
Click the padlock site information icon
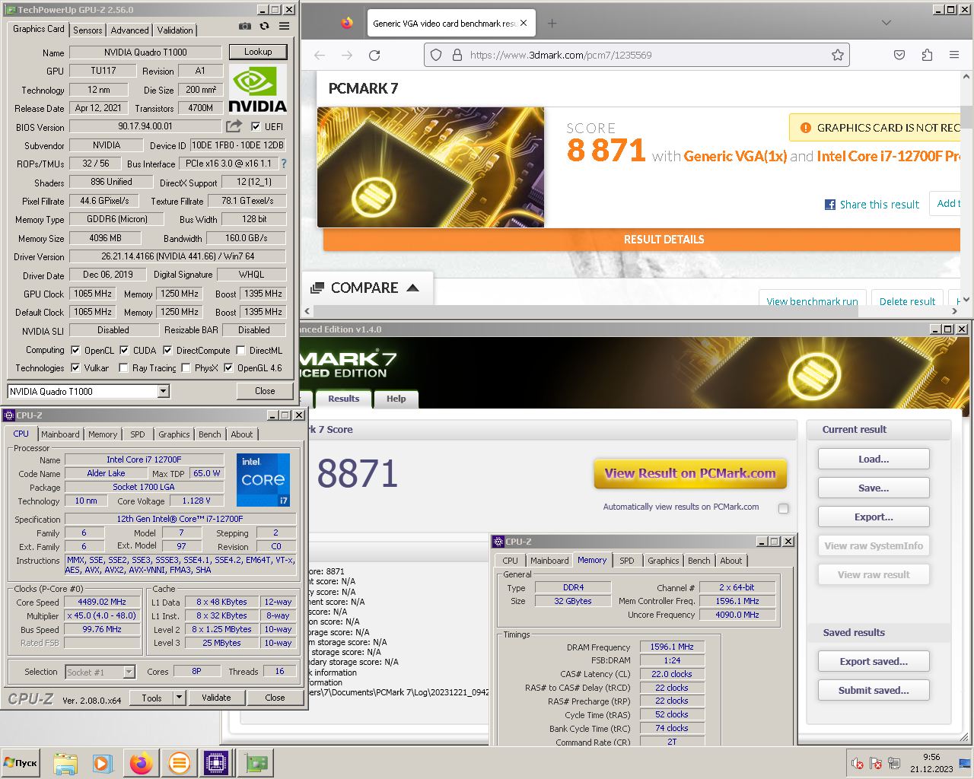(x=457, y=55)
